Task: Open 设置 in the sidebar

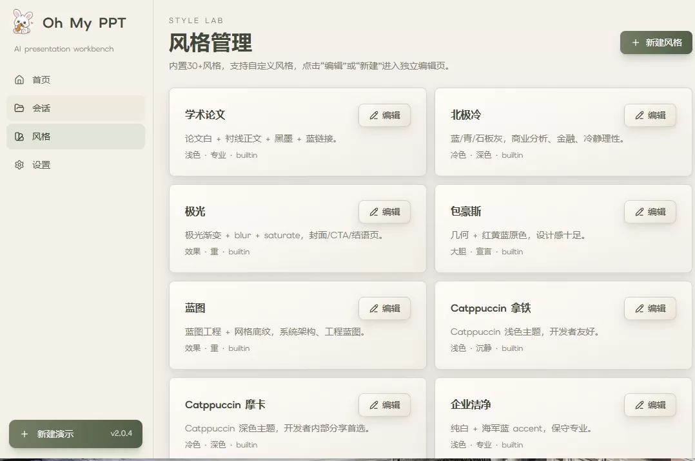Action: (76, 165)
